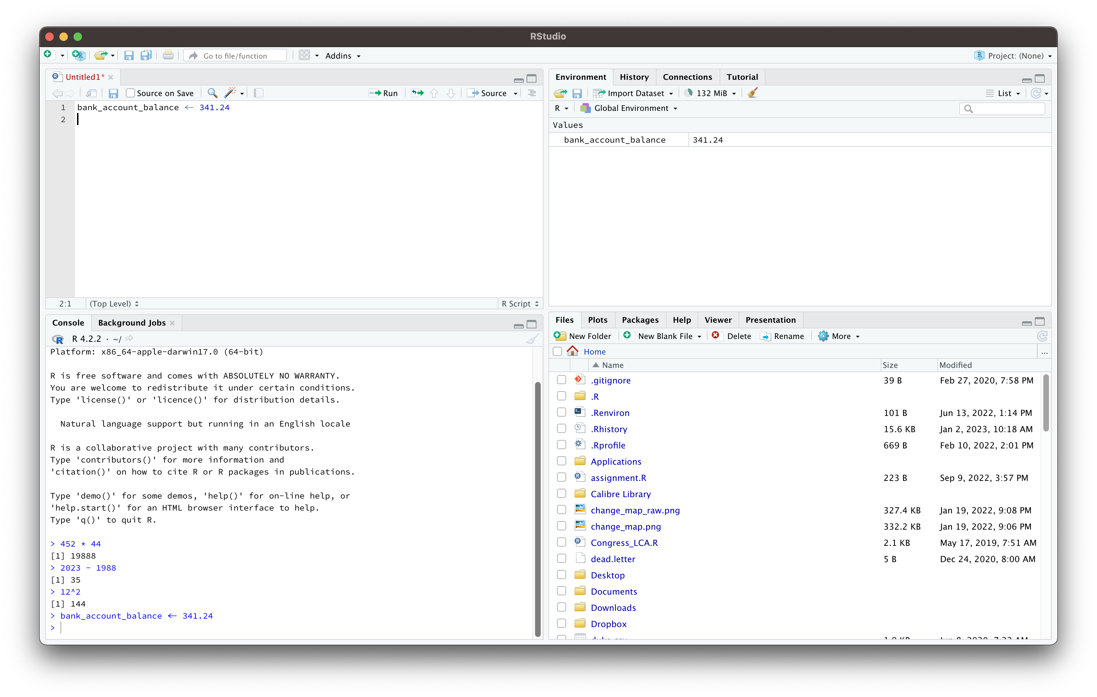Viewport: 1097px width, 697px height.
Task: Select the Downloads folder checkbox
Action: [x=561, y=607]
